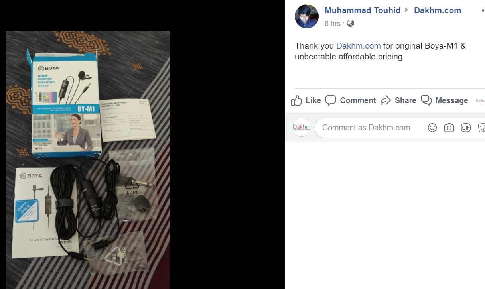Follow the Dakhm.com link in post text
The height and width of the screenshot is (289, 485).
(359, 46)
